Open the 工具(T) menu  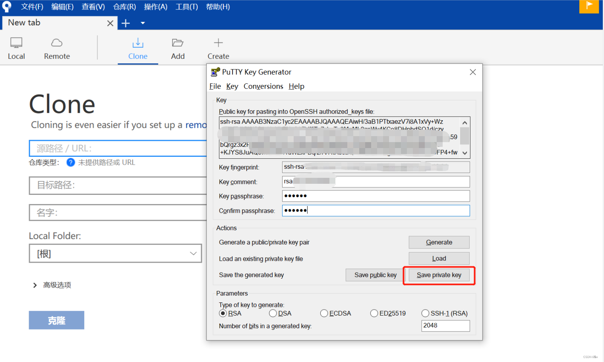[187, 7]
